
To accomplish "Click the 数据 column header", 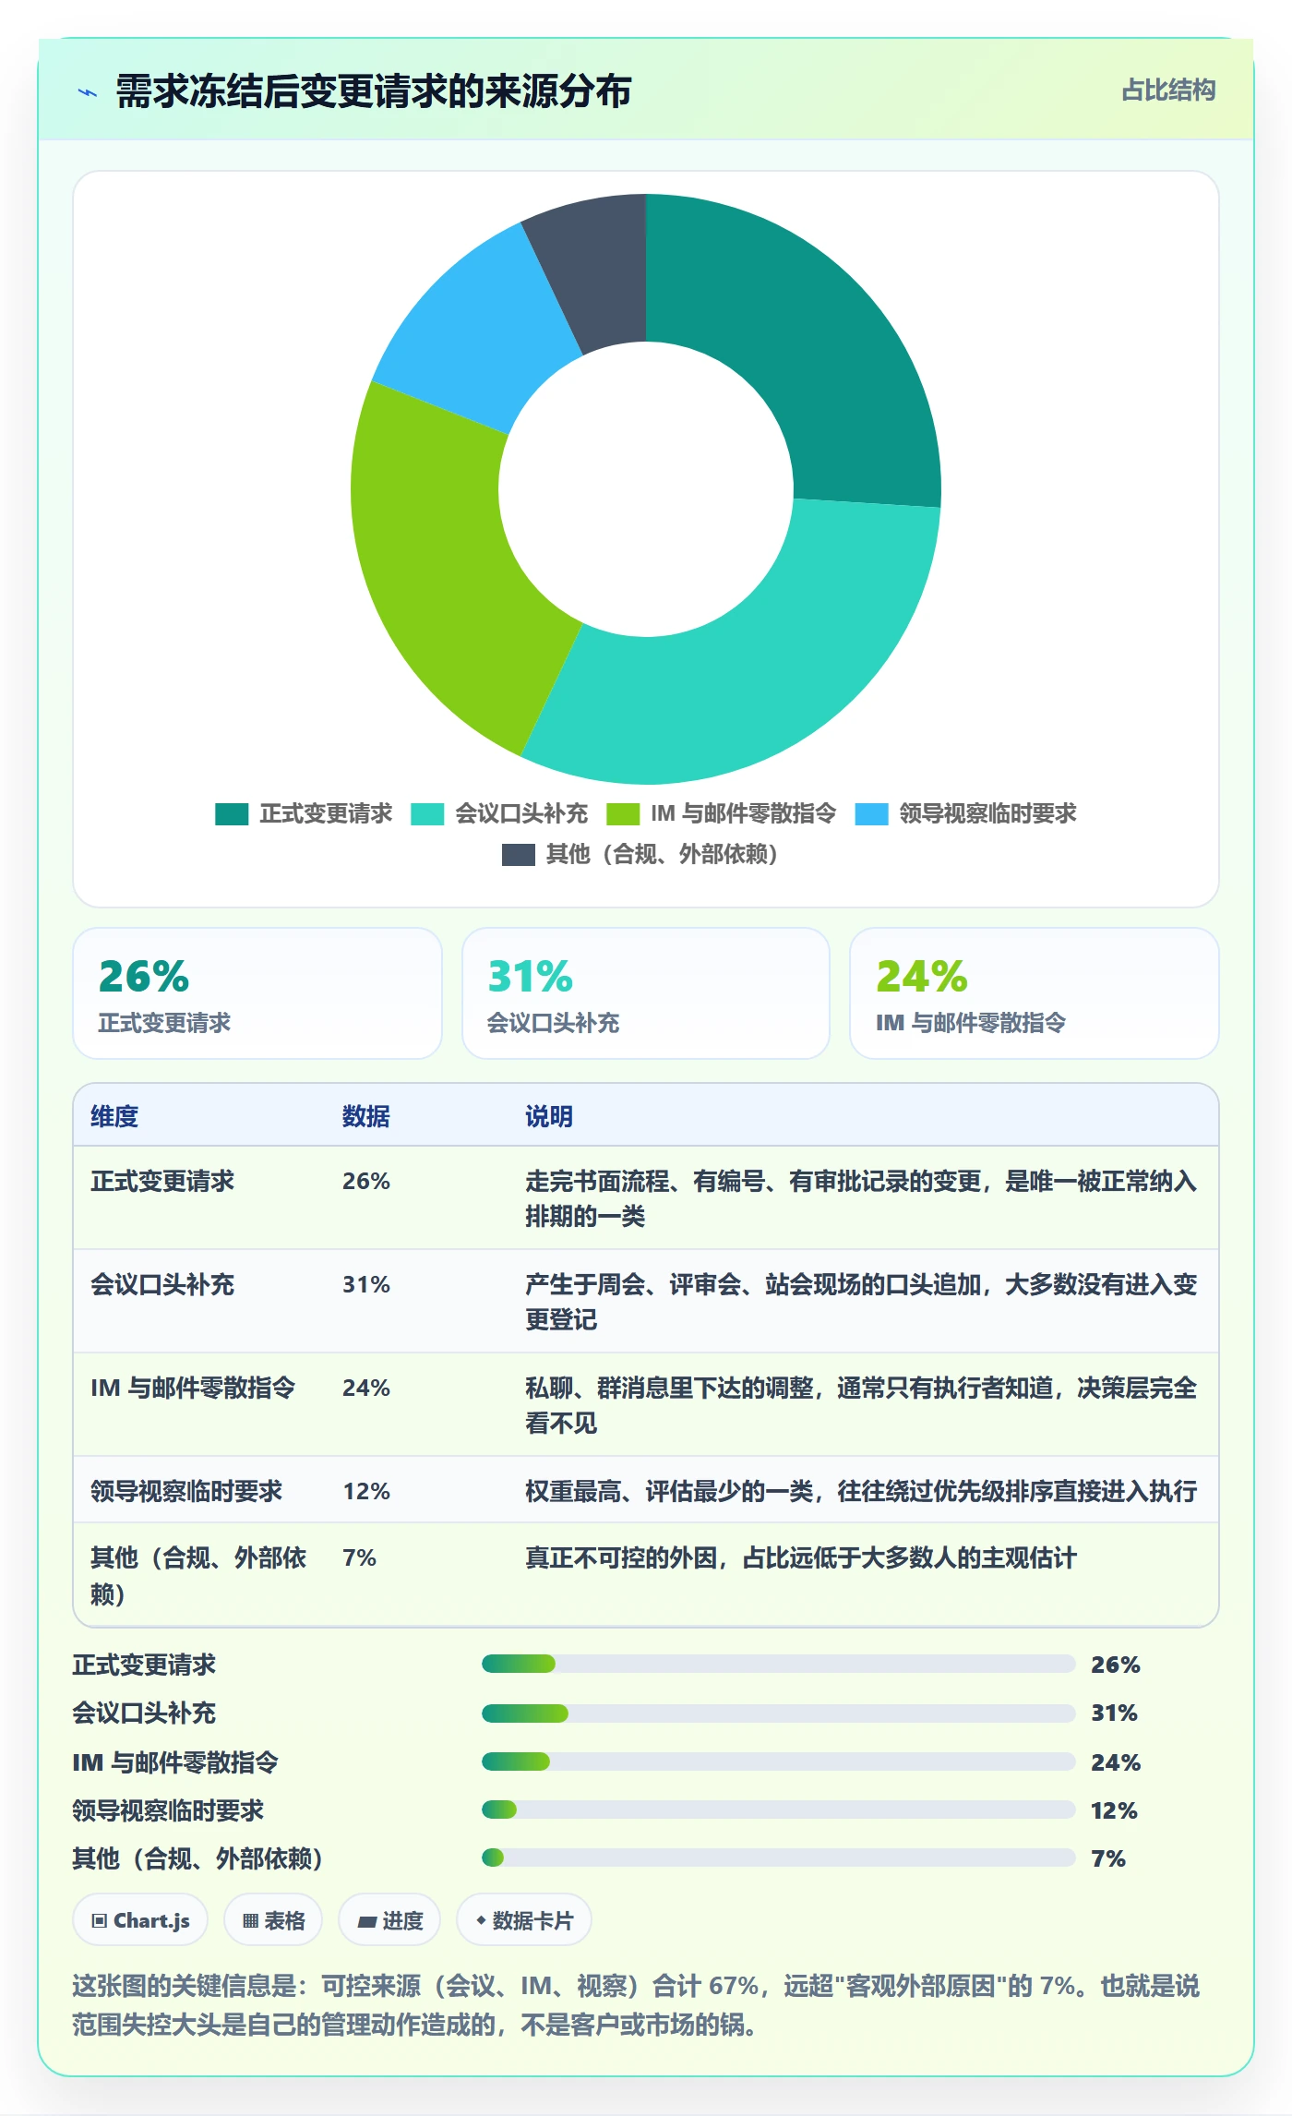I will click(366, 1116).
